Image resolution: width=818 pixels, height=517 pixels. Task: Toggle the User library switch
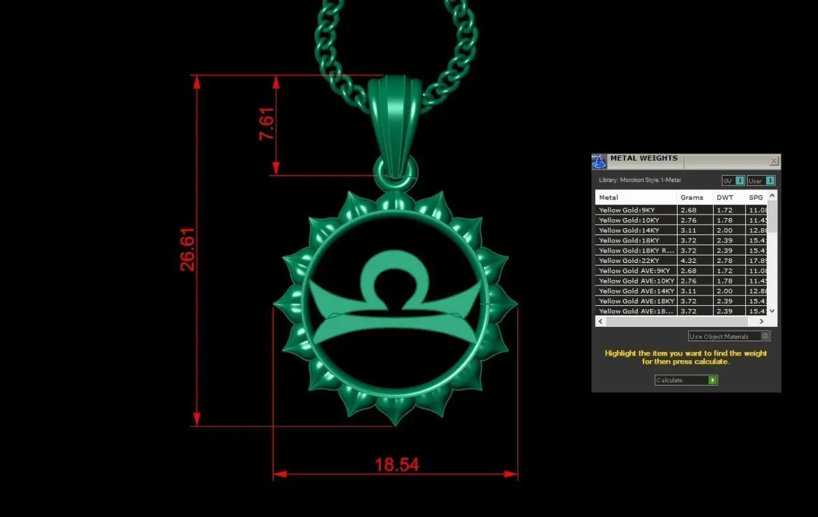point(761,181)
